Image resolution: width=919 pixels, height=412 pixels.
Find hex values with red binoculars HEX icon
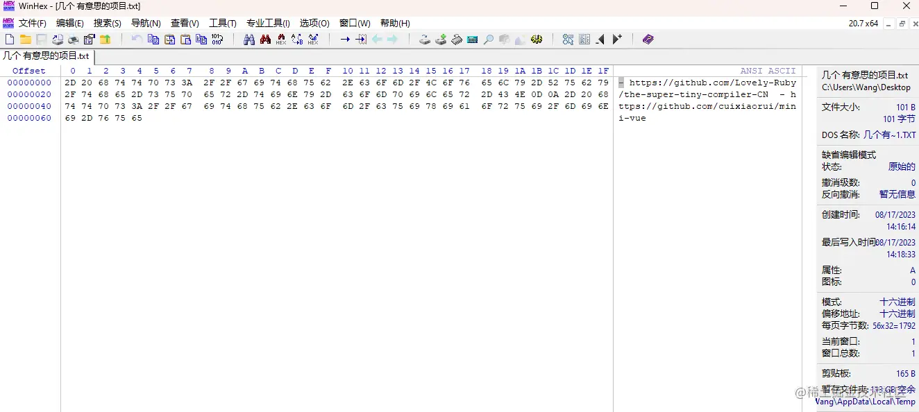(x=281, y=40)
